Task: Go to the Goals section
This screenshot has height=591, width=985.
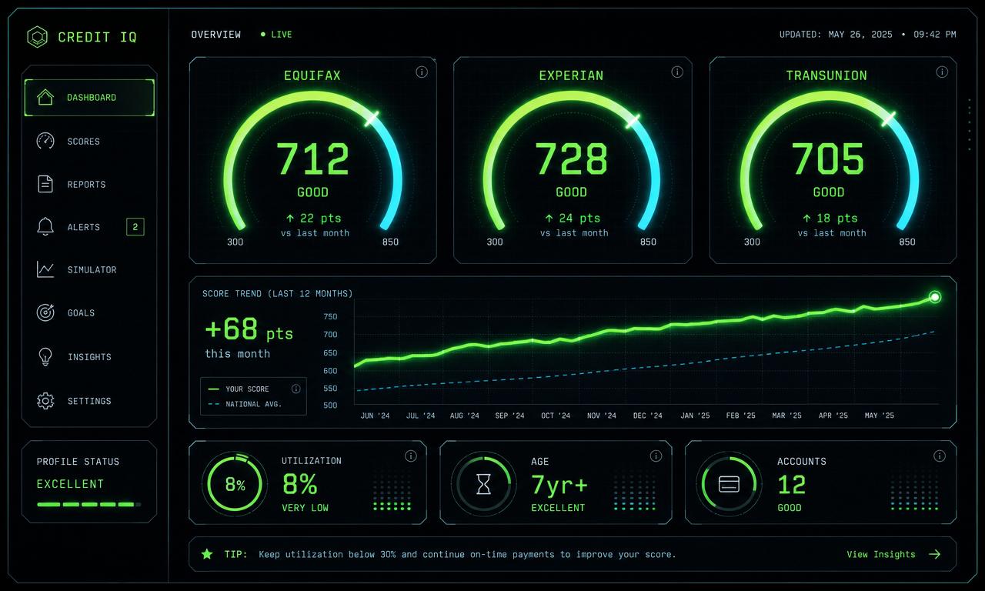Action: tap(89, 313)
